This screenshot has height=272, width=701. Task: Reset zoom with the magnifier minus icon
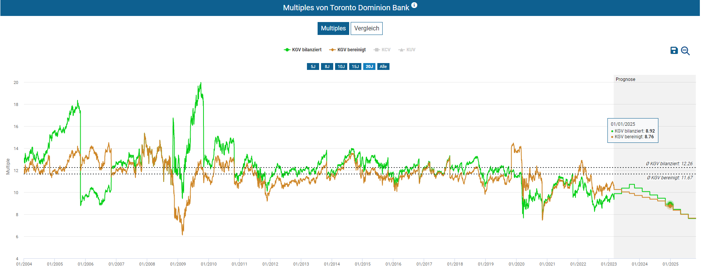pos(685,51)
